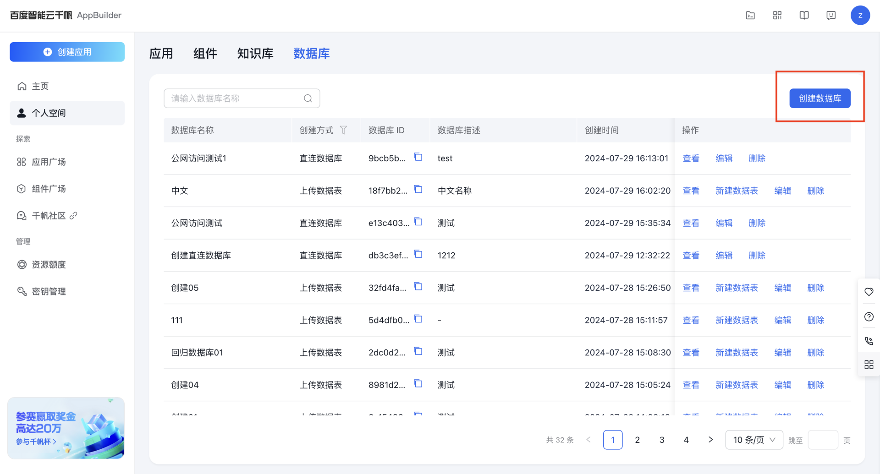This screenshot has width=880, height=474.
Task: Open 个人空间 in sidebar
Action: coord(67,113)
